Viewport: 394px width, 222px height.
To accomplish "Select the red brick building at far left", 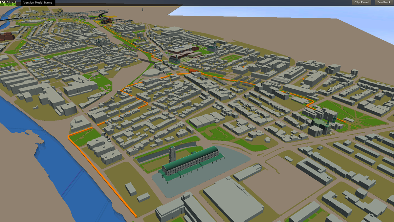I will [x=7, y=35].
